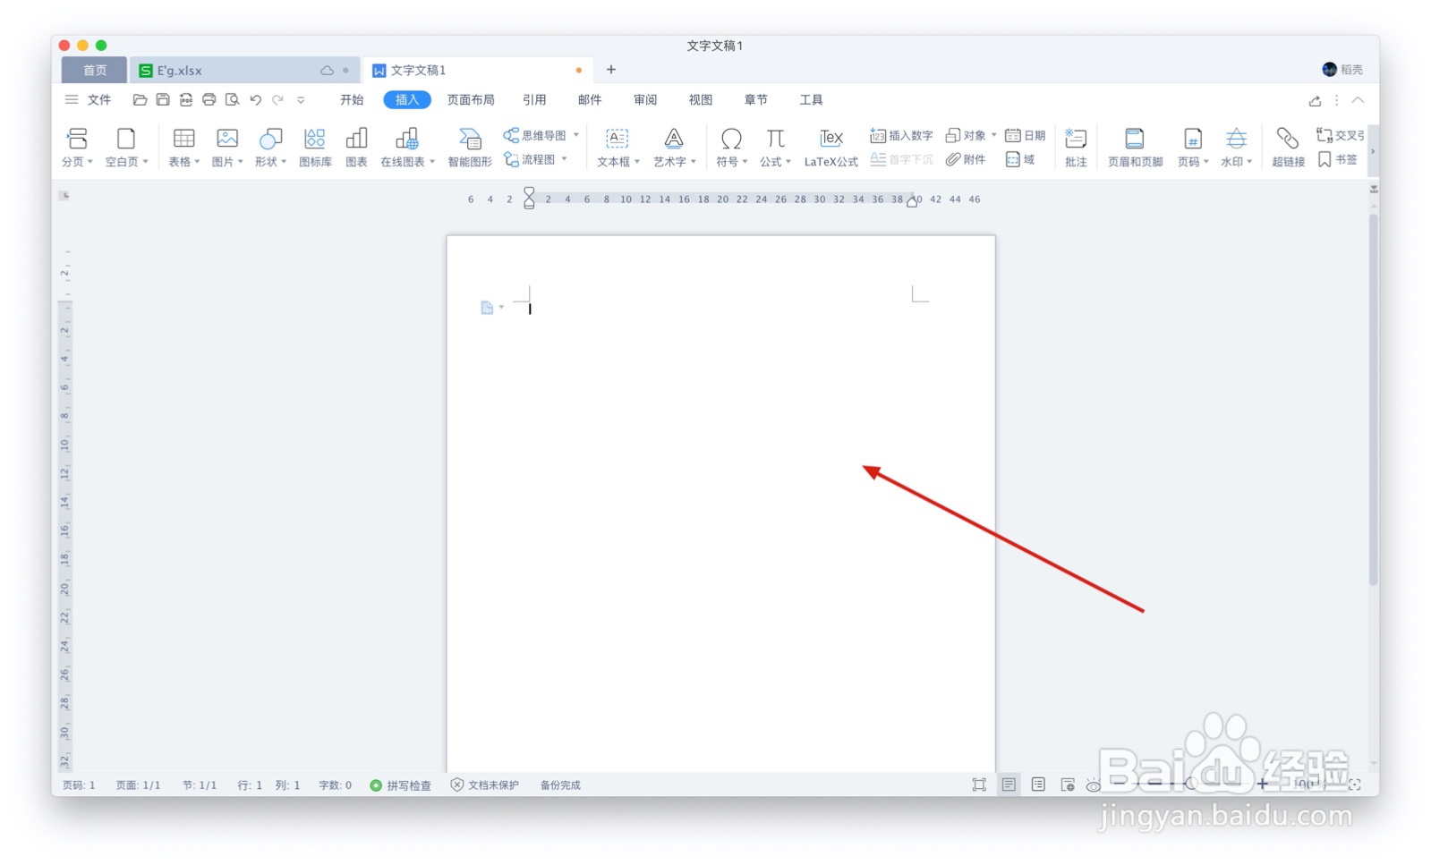Switch to full screen view icon in status bar
The height and width of the screenshot is (865, 1431).
979,784
